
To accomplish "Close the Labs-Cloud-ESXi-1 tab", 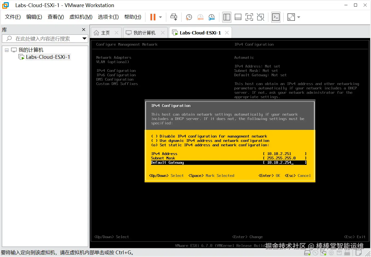I will click(227, 33).
